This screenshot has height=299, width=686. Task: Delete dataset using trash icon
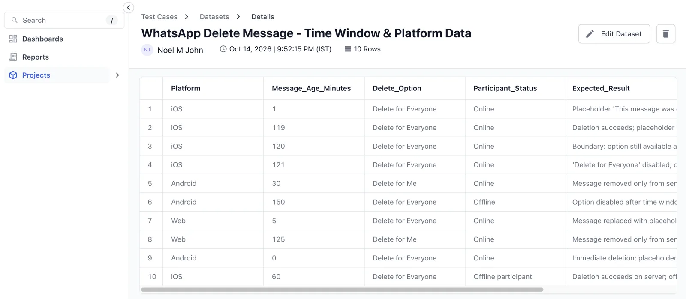click(666, 34)
